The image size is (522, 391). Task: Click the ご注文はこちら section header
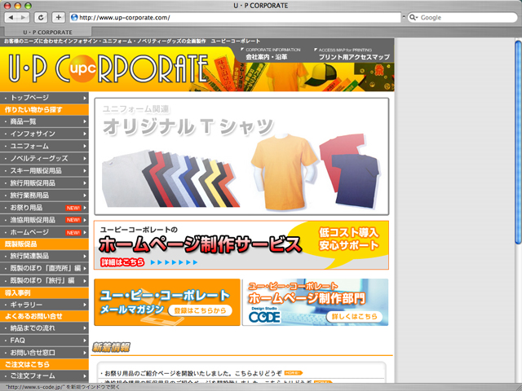pos(44,364)
